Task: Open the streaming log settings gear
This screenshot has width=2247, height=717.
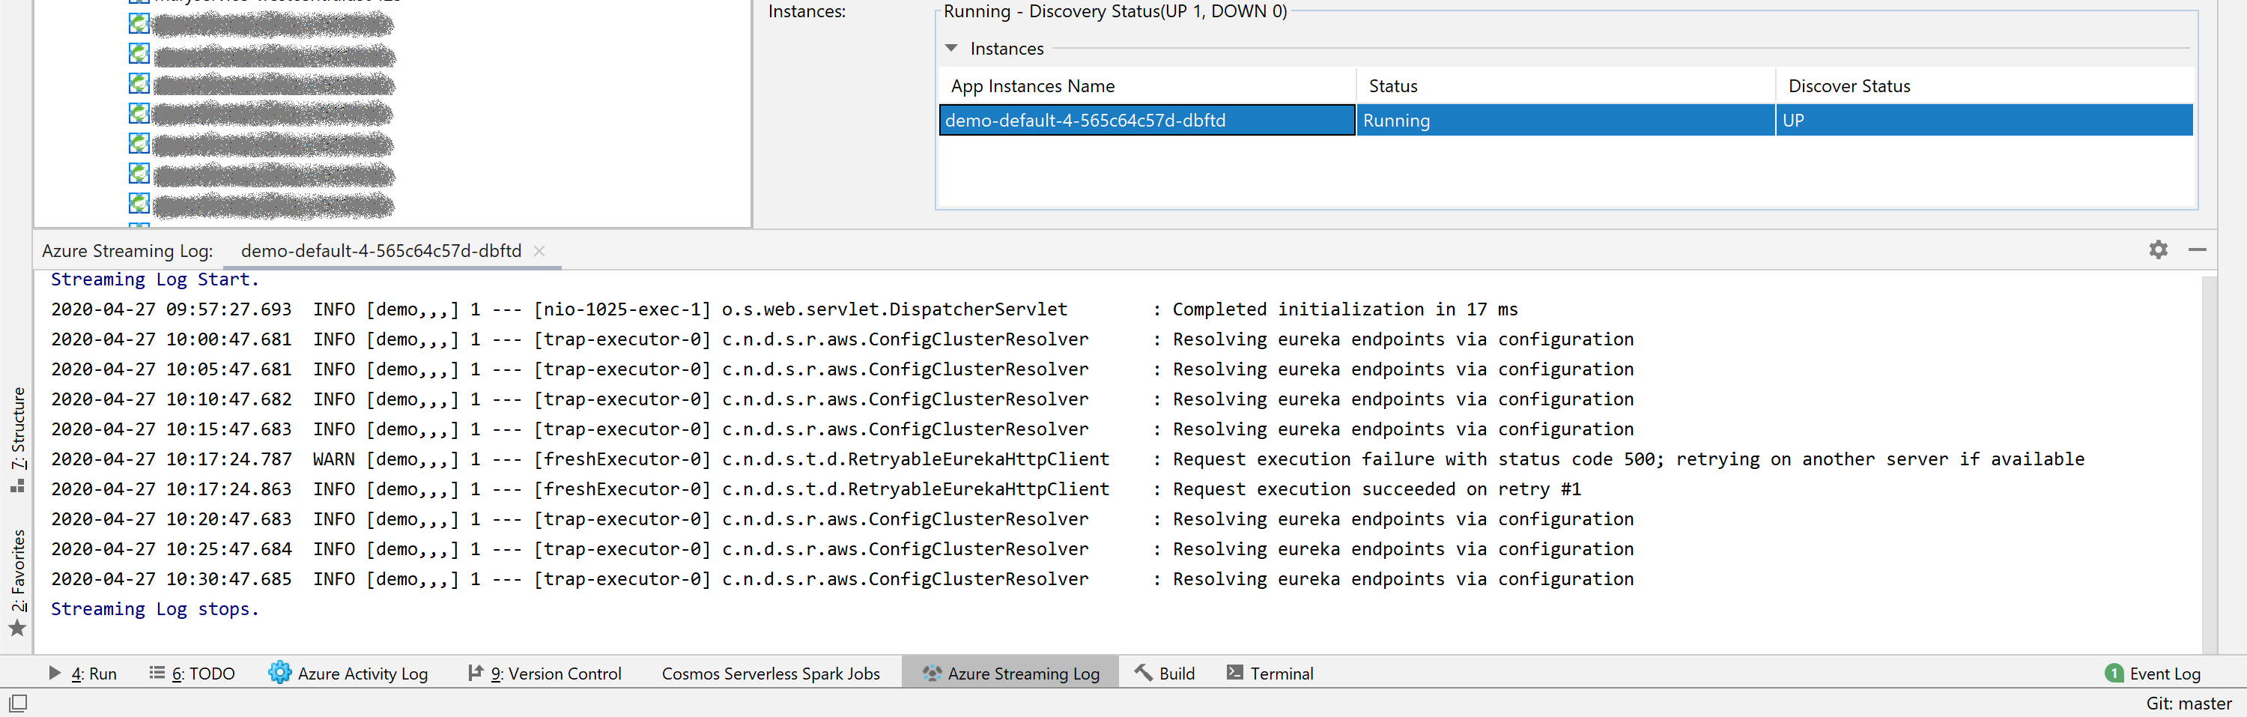Action: tap(2158, 249)
